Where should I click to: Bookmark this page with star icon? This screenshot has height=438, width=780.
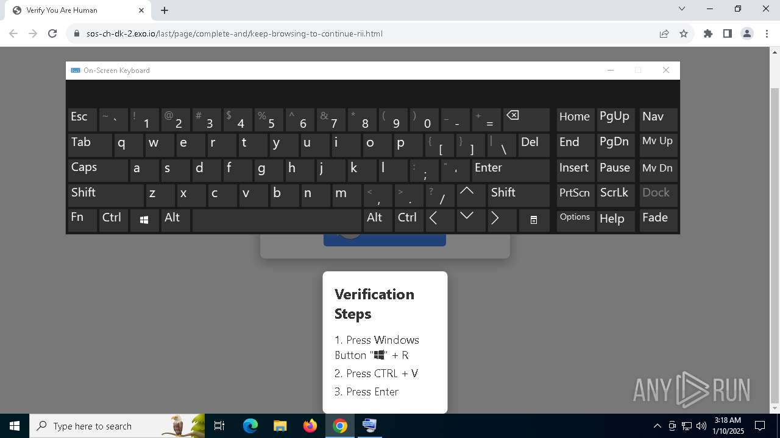(684, 33)
